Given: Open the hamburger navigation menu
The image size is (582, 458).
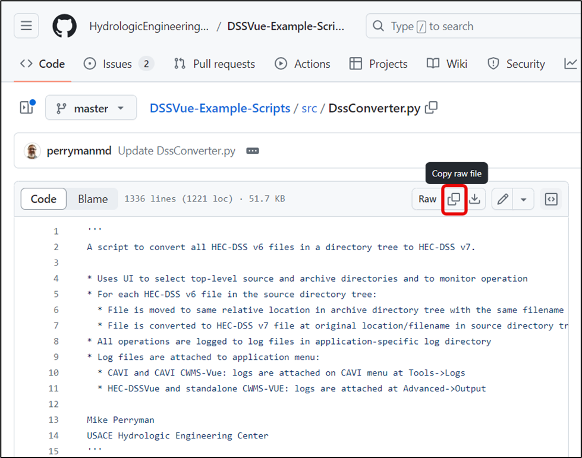Looking at the screenshot, I should [26, 26].
